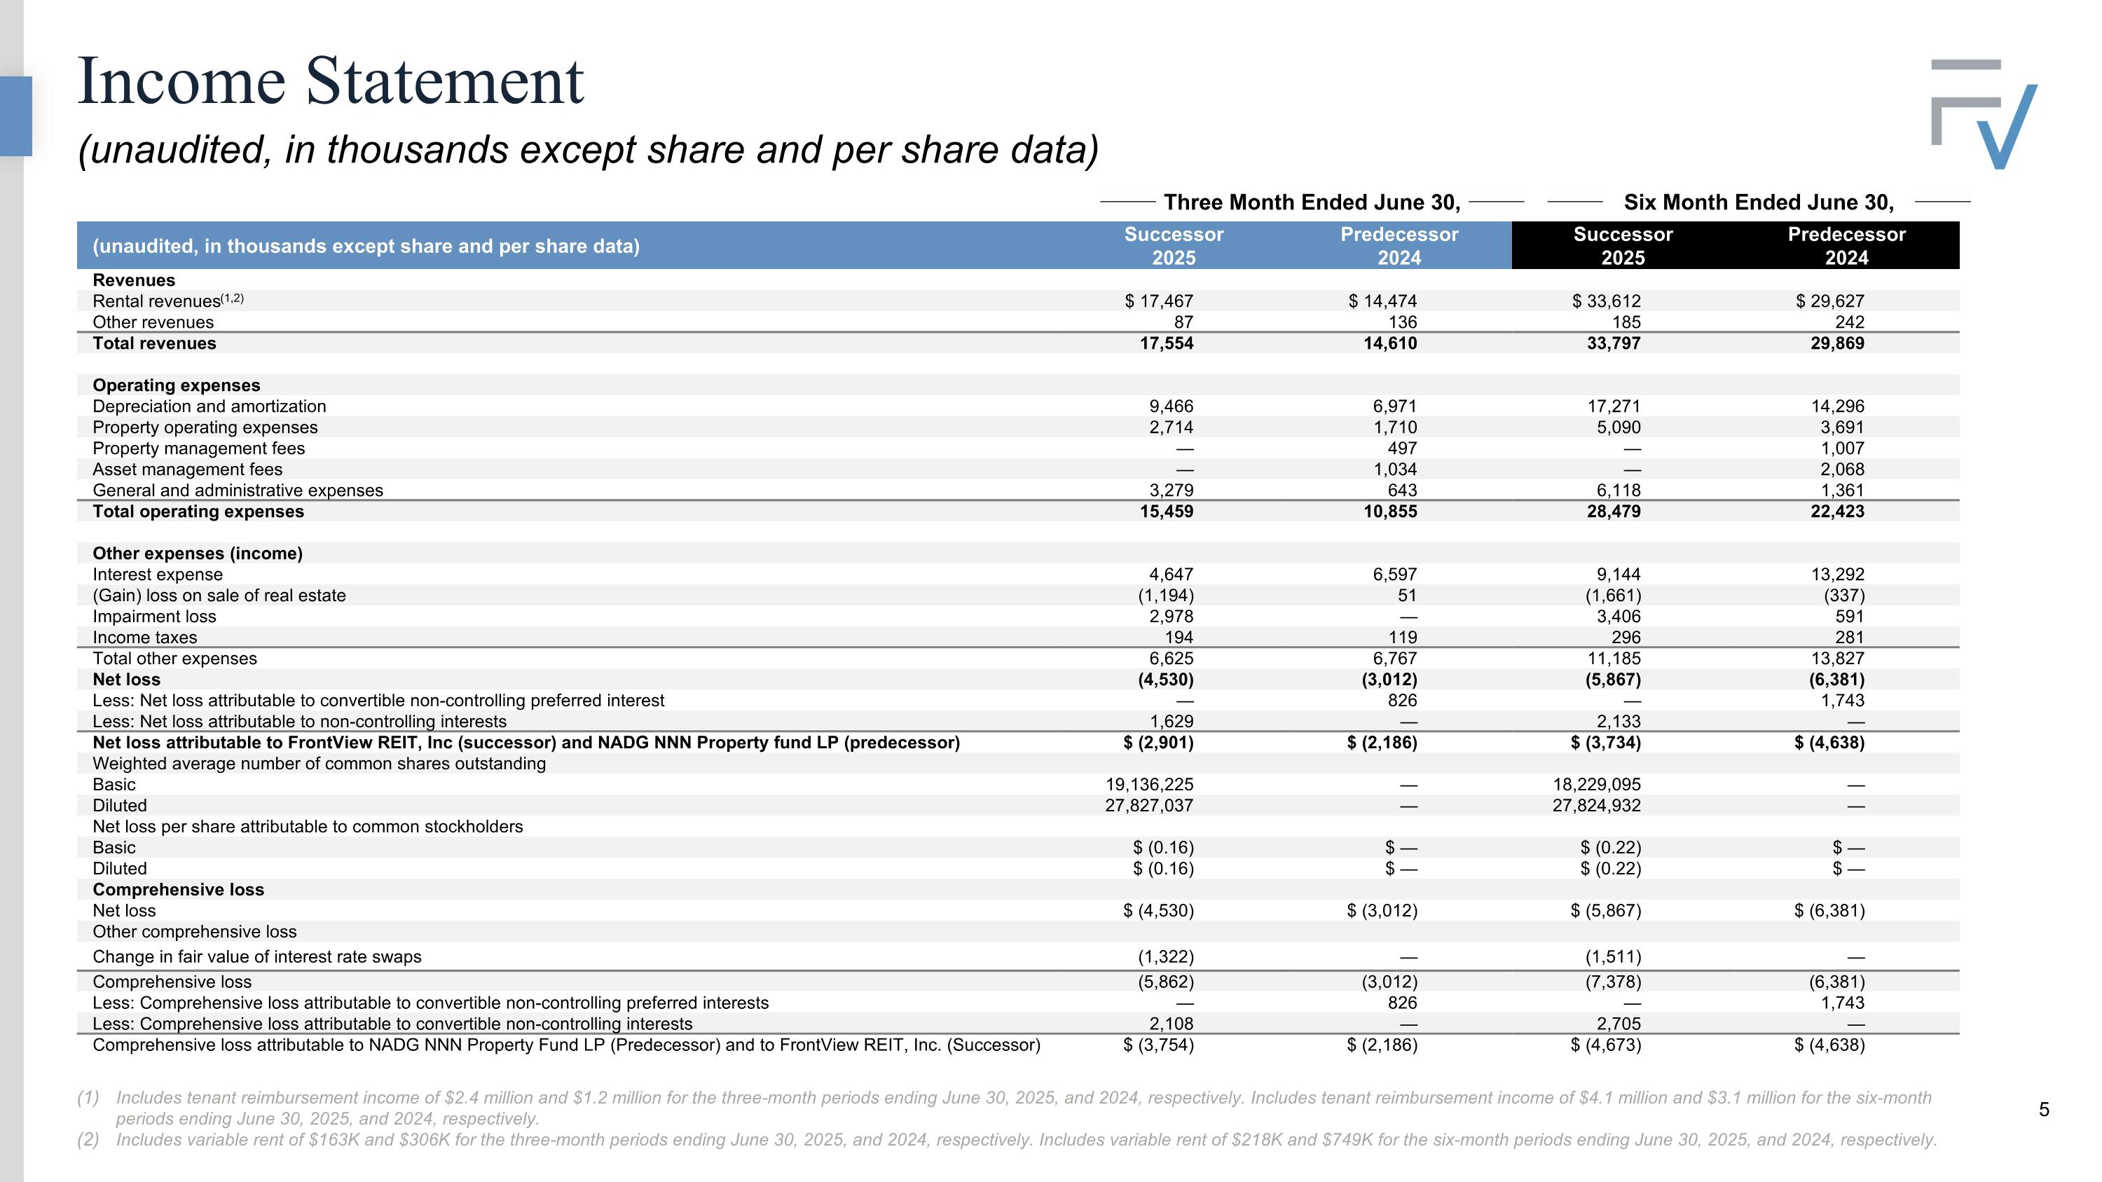Click the "Operating expenses" section heading

(x=177, y=386)
